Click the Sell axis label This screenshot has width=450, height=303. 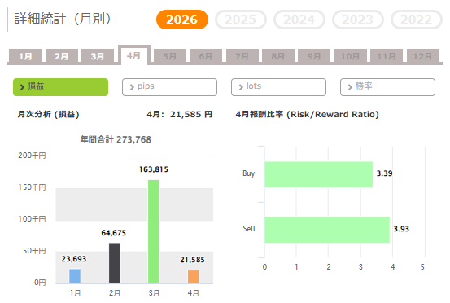(249, 229)
